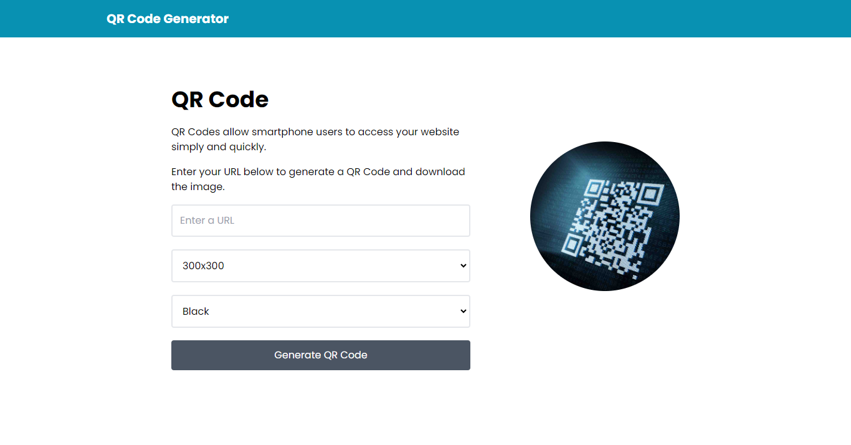
Task: Click inside the Enter a URL field
Action: (x=320, y=221)
